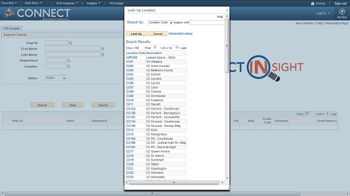This screenshot has width=350, height=196.
Task: Click the Clear button
Action: [x=73, y=105]
